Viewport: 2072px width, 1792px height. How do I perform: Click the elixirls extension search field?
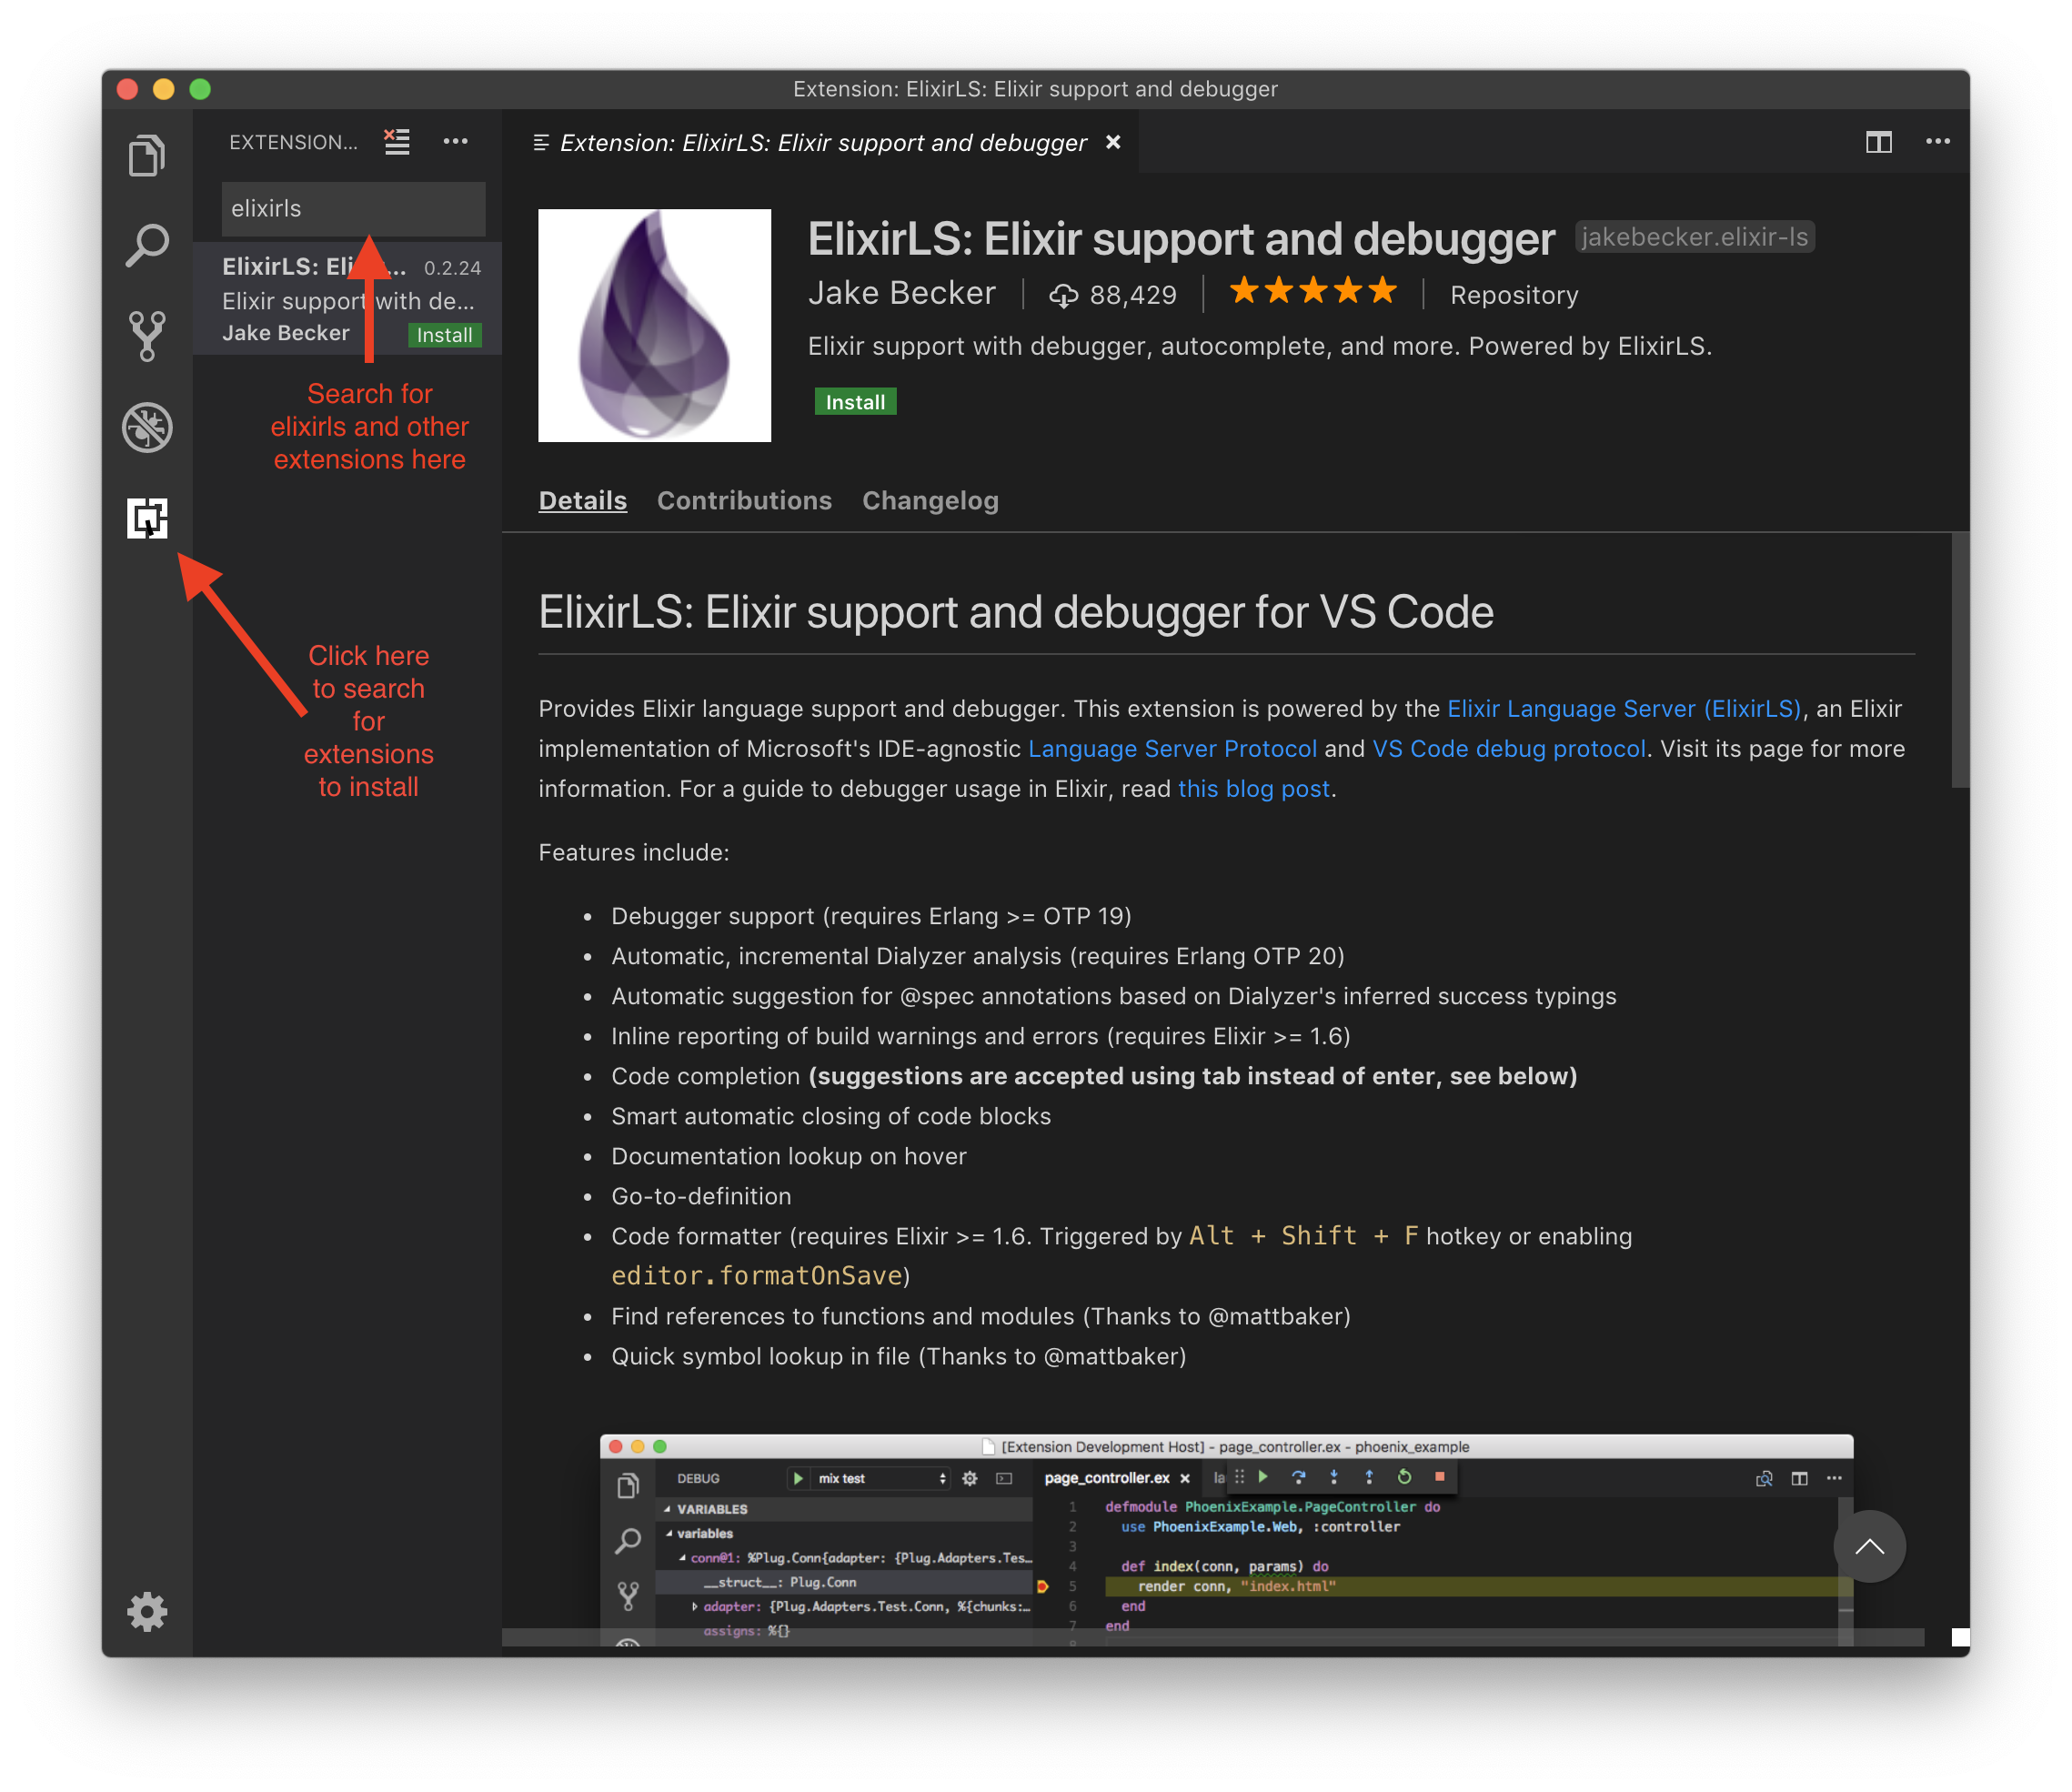click(x=352, y=209)
